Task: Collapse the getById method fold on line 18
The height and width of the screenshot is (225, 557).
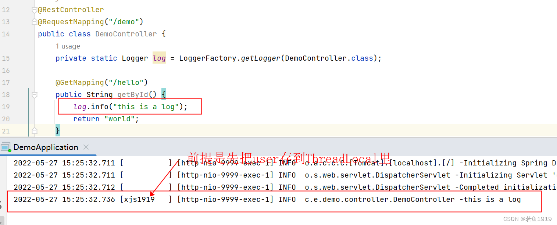Action: pos(35,95)
